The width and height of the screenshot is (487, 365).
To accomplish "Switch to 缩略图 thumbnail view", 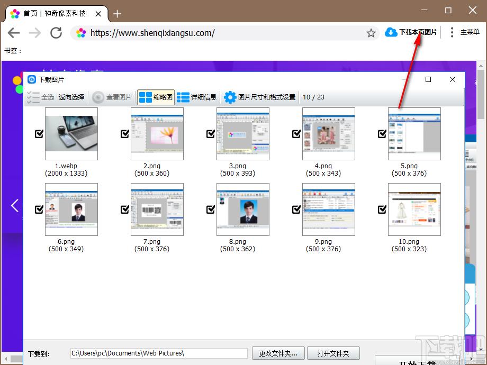I will 156,97.
